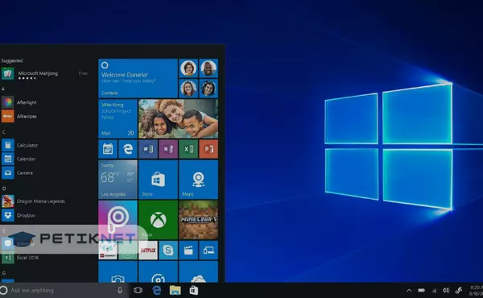Launch the Minecraft tile
This screenshot has width=483, height=298.
pyautogui.click(x=198, y=220)
